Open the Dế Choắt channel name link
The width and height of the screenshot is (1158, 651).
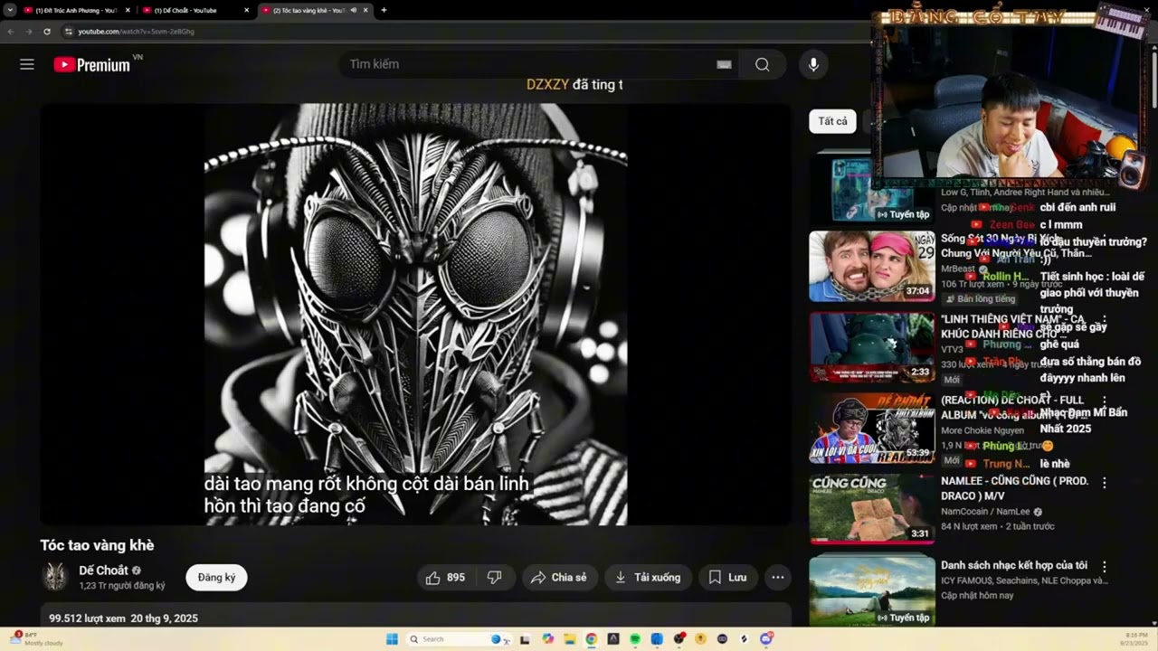(x=104, y=571)
